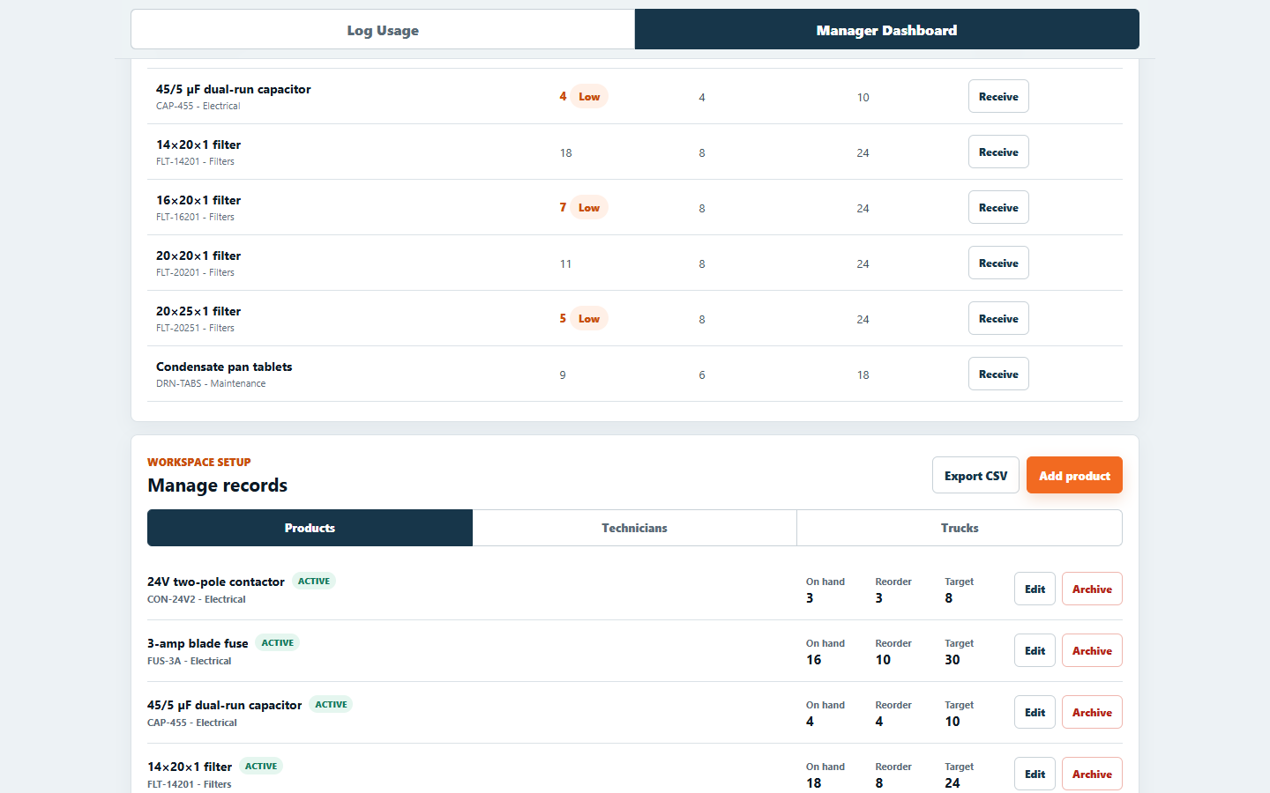The image size is (1270, 793).
Task: Click target 18 in Condensate pan tablets row
Action: click(x=863, y=374)
